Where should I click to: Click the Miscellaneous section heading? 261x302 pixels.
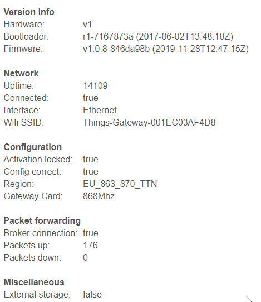pyautogui.click(x=34, y=282)
